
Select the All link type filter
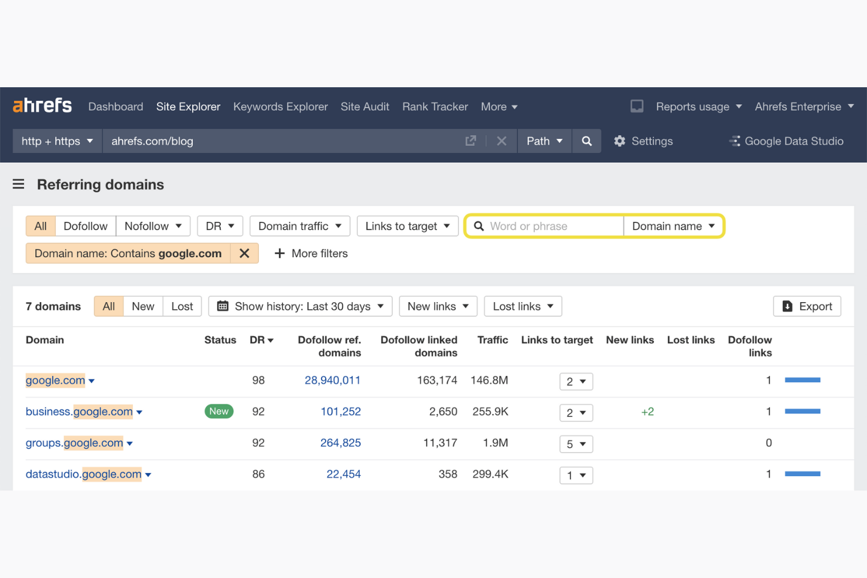coord(40,226)
